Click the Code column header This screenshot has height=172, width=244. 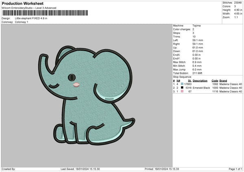[x=215, y=80]
